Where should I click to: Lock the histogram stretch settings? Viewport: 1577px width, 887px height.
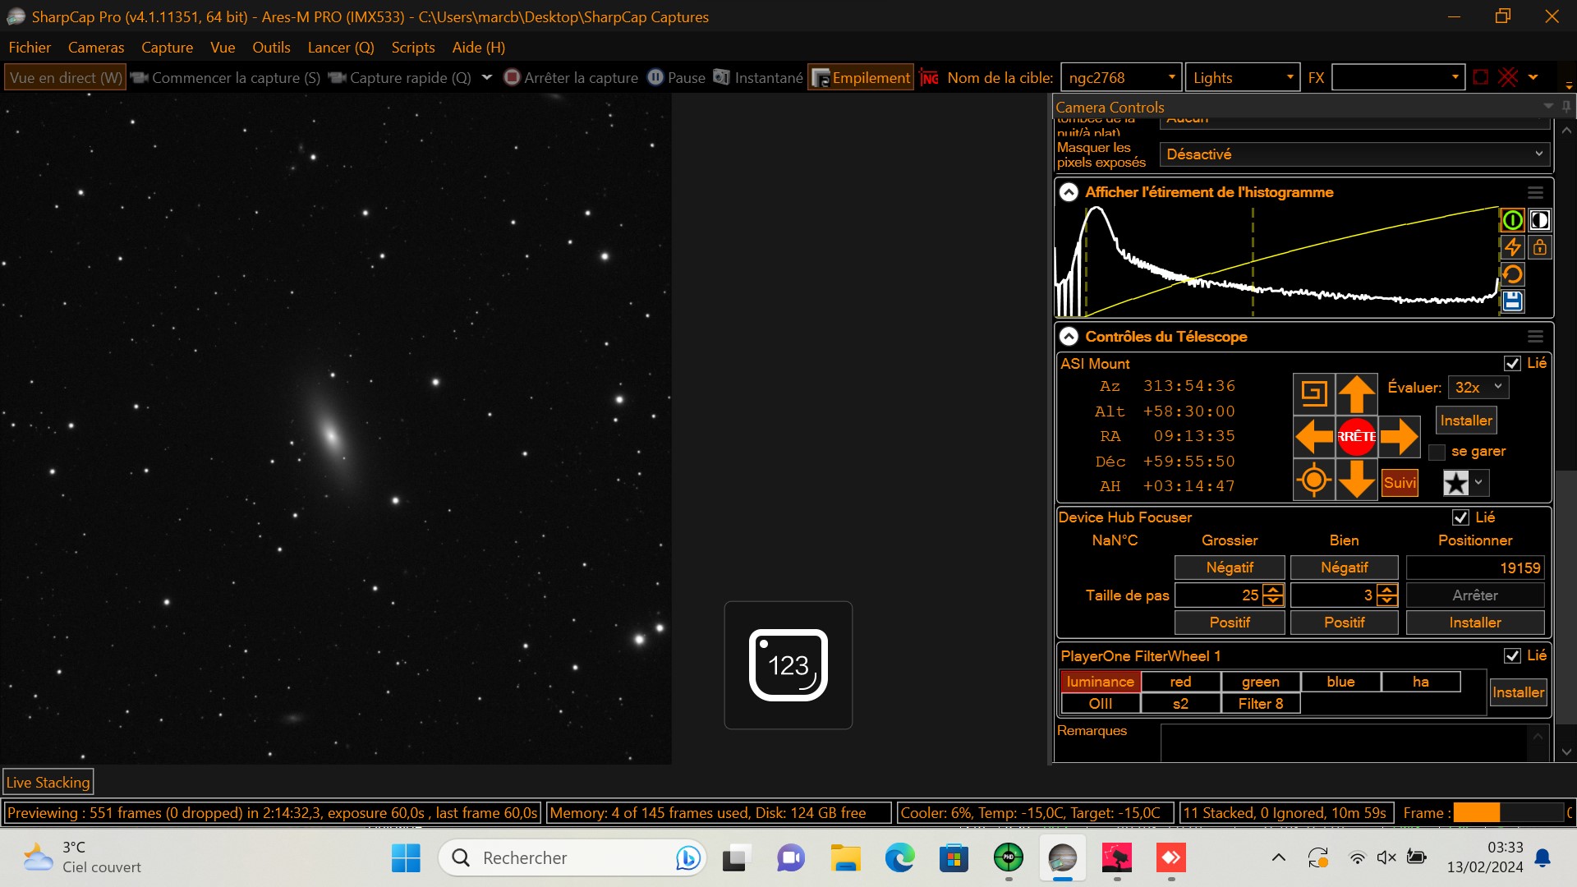pyautogui.click(x=1541, y=247)
